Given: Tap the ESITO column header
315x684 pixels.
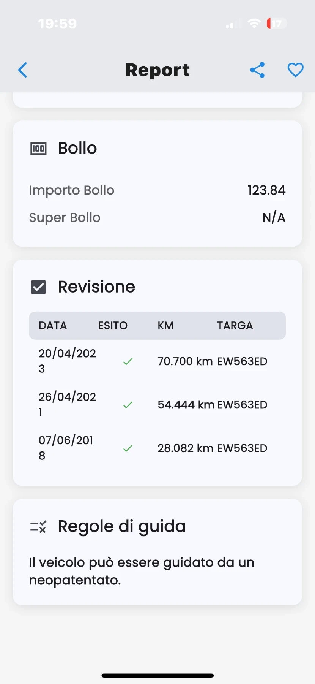Looking at the screenshot, I should pyautogui.click(x=113, y=326).
